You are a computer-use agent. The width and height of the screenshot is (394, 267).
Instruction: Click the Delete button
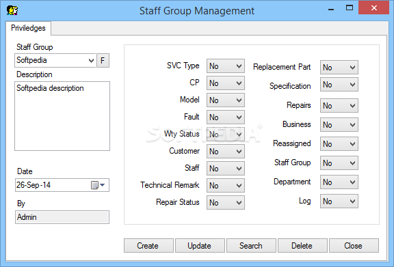coord(302,245)
